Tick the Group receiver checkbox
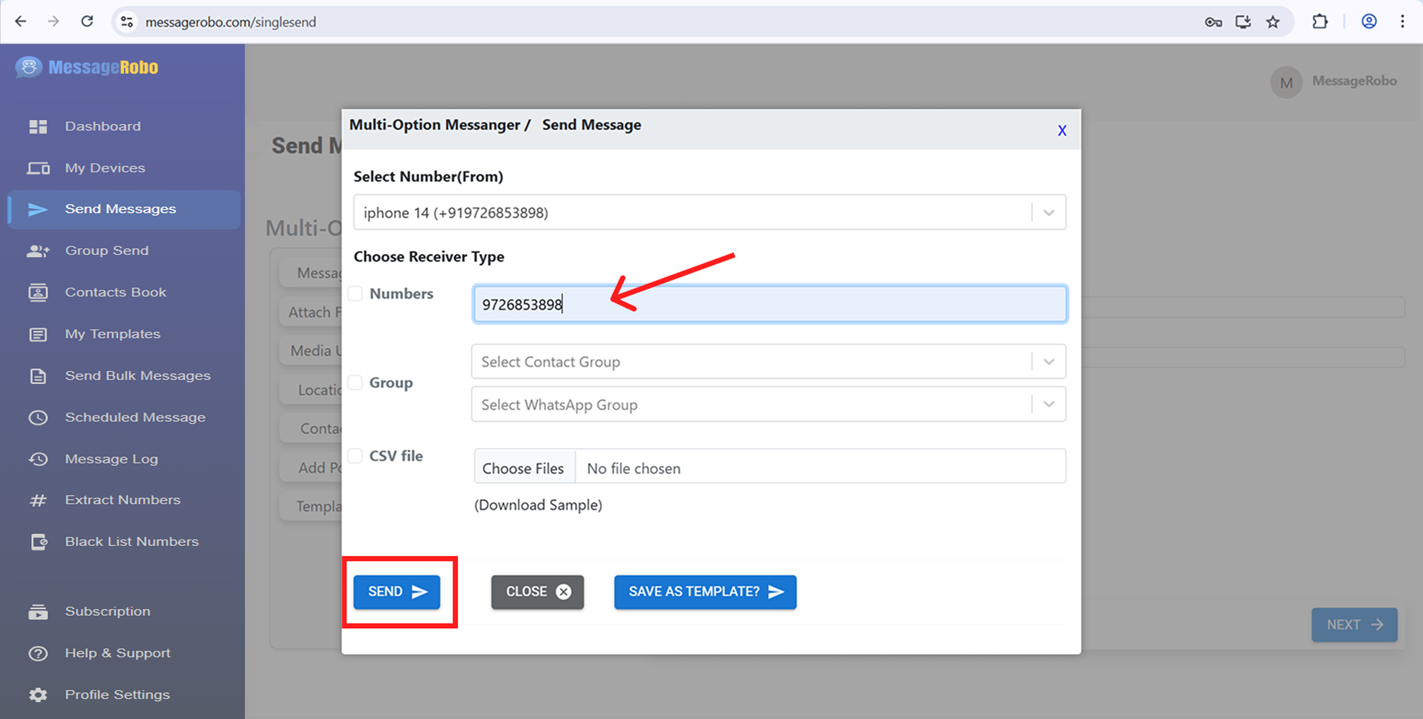The width and height of the screenshot is (1423, 719). click(355, 382)
